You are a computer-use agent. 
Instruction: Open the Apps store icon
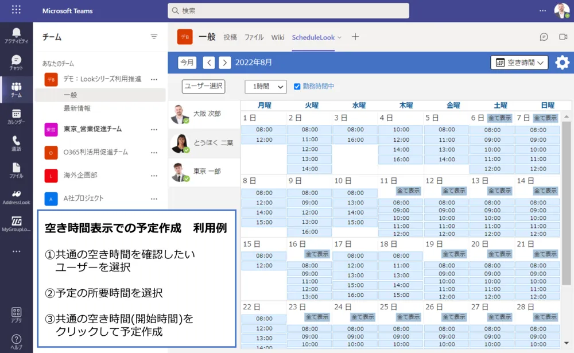[16, 315]
